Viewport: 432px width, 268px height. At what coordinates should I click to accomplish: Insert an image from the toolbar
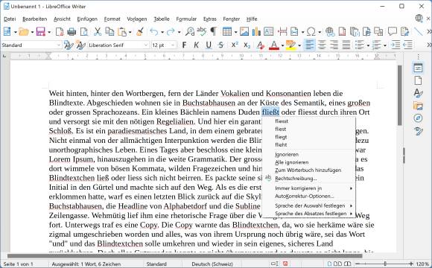[x=244, y=32]
